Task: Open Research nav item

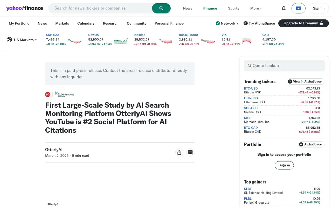Action: [111, 23]
